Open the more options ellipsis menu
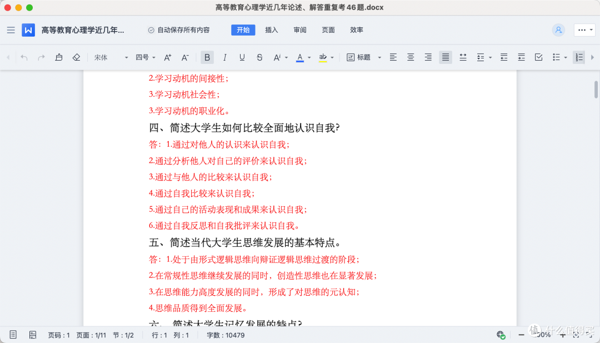Screen dimensions: 600x343 pyautogui.click(x=584, y=30)
